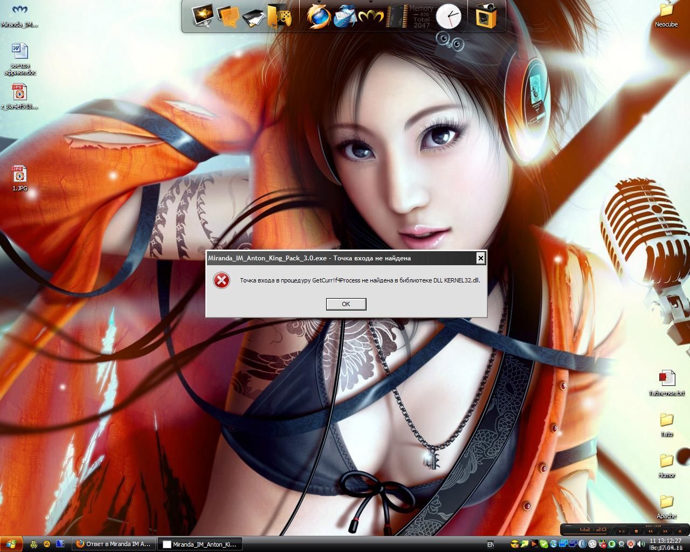Click the grey circular sync tray icon
This screenshot has width=690, height=552.
click(592, 544)
